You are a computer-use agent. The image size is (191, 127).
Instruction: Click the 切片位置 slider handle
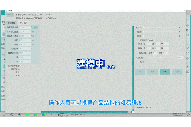click(x=161, y=58)
